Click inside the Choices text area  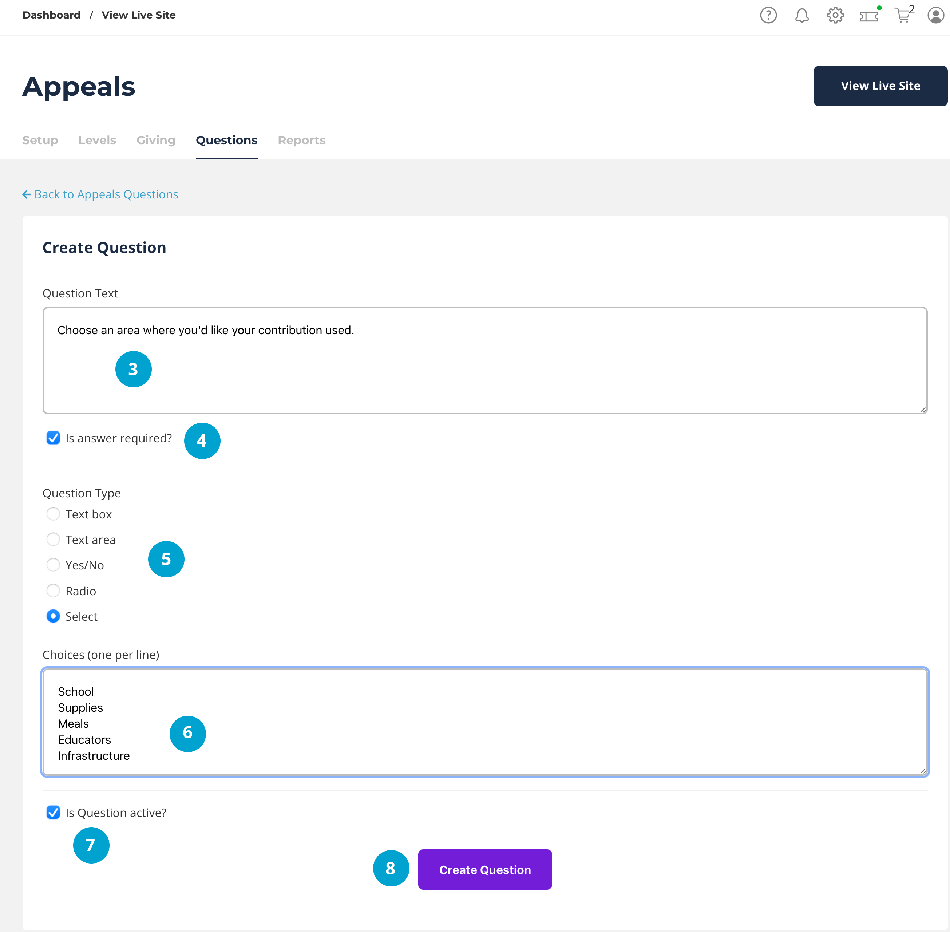484,722
